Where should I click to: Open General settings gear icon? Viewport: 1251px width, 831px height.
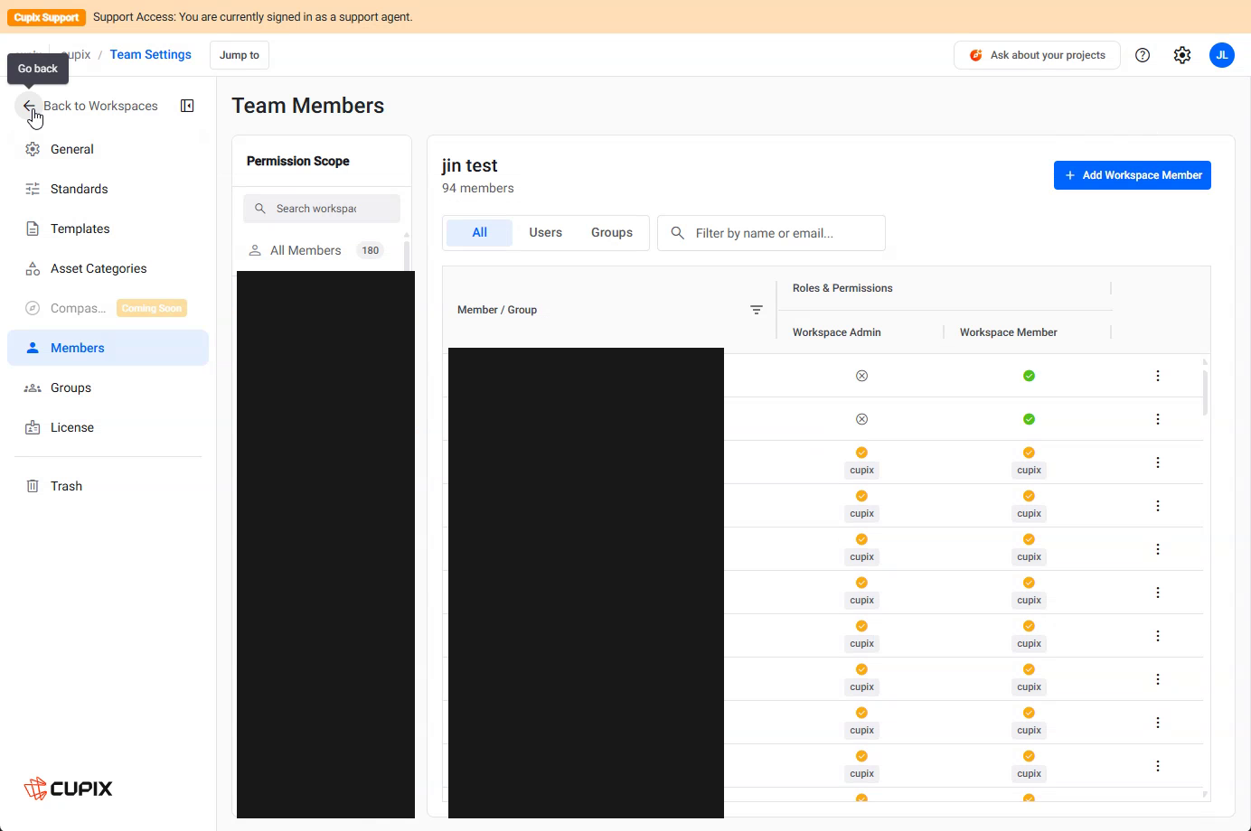click(33, 149)
